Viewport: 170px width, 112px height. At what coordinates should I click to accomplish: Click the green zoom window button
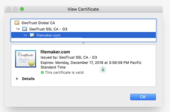click(x=22, y=9)
